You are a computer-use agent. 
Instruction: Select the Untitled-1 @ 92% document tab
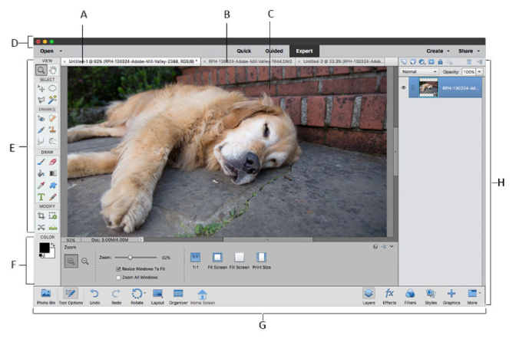(131, 61)
